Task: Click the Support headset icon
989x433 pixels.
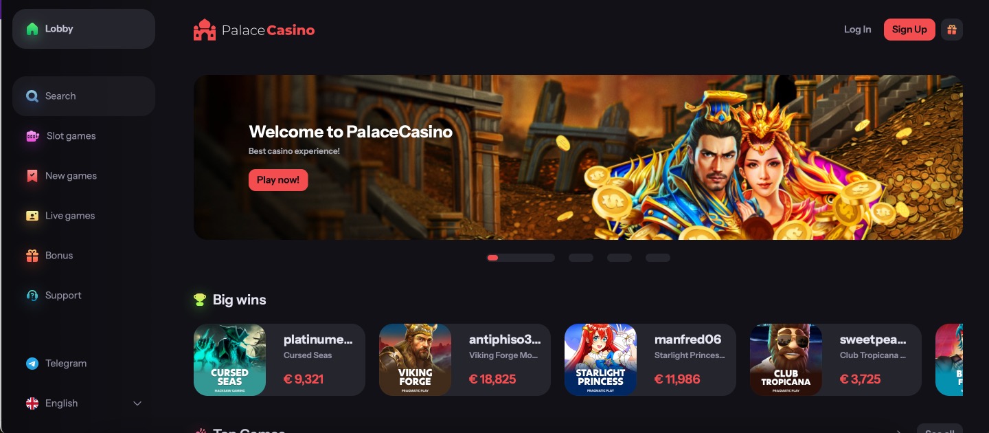Action: [32, 296]
